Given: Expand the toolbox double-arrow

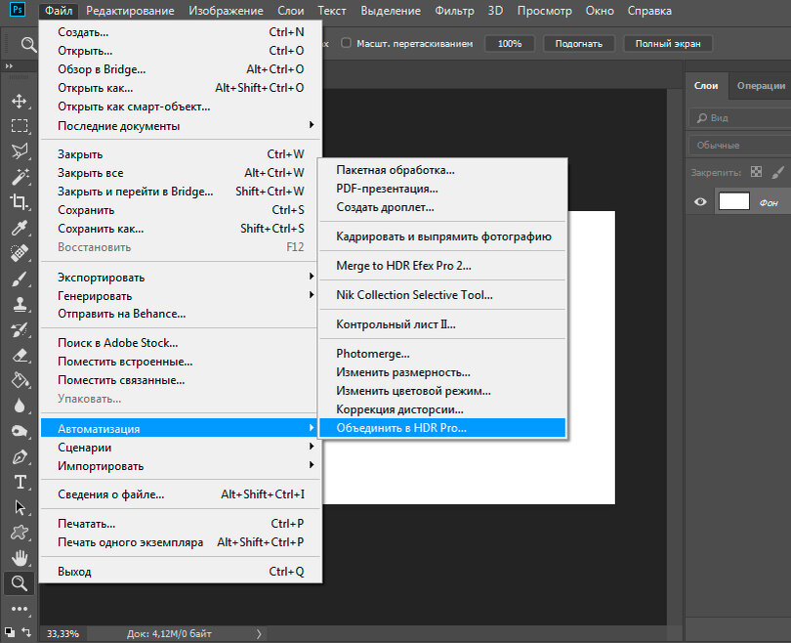Looking at the screenshot, I should [9, 66].
